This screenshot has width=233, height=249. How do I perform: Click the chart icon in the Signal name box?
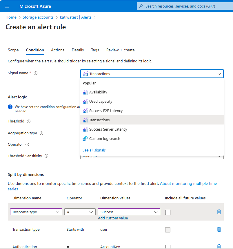coord(85,74)
